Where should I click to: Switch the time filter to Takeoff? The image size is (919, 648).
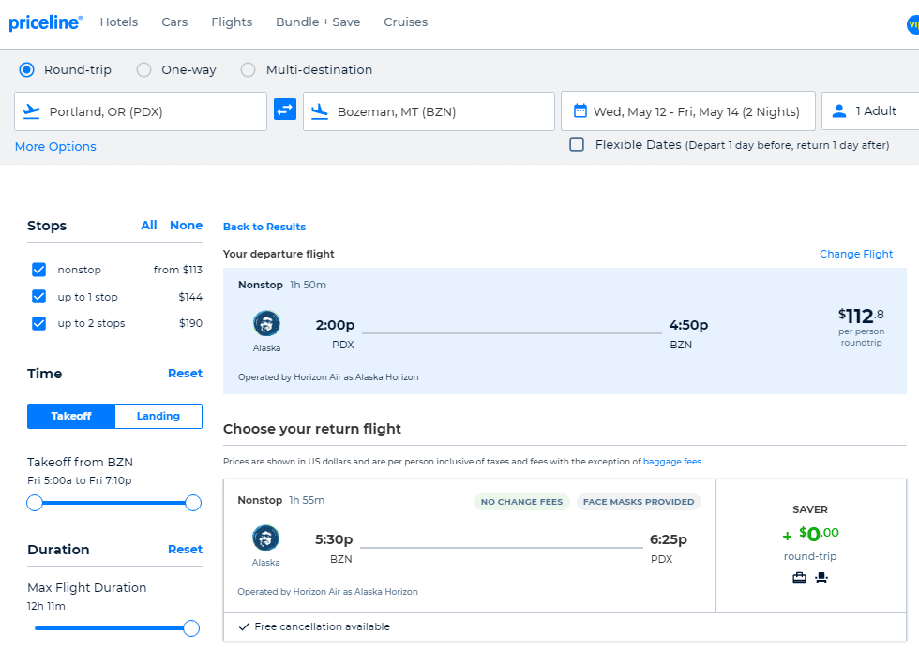71,416
